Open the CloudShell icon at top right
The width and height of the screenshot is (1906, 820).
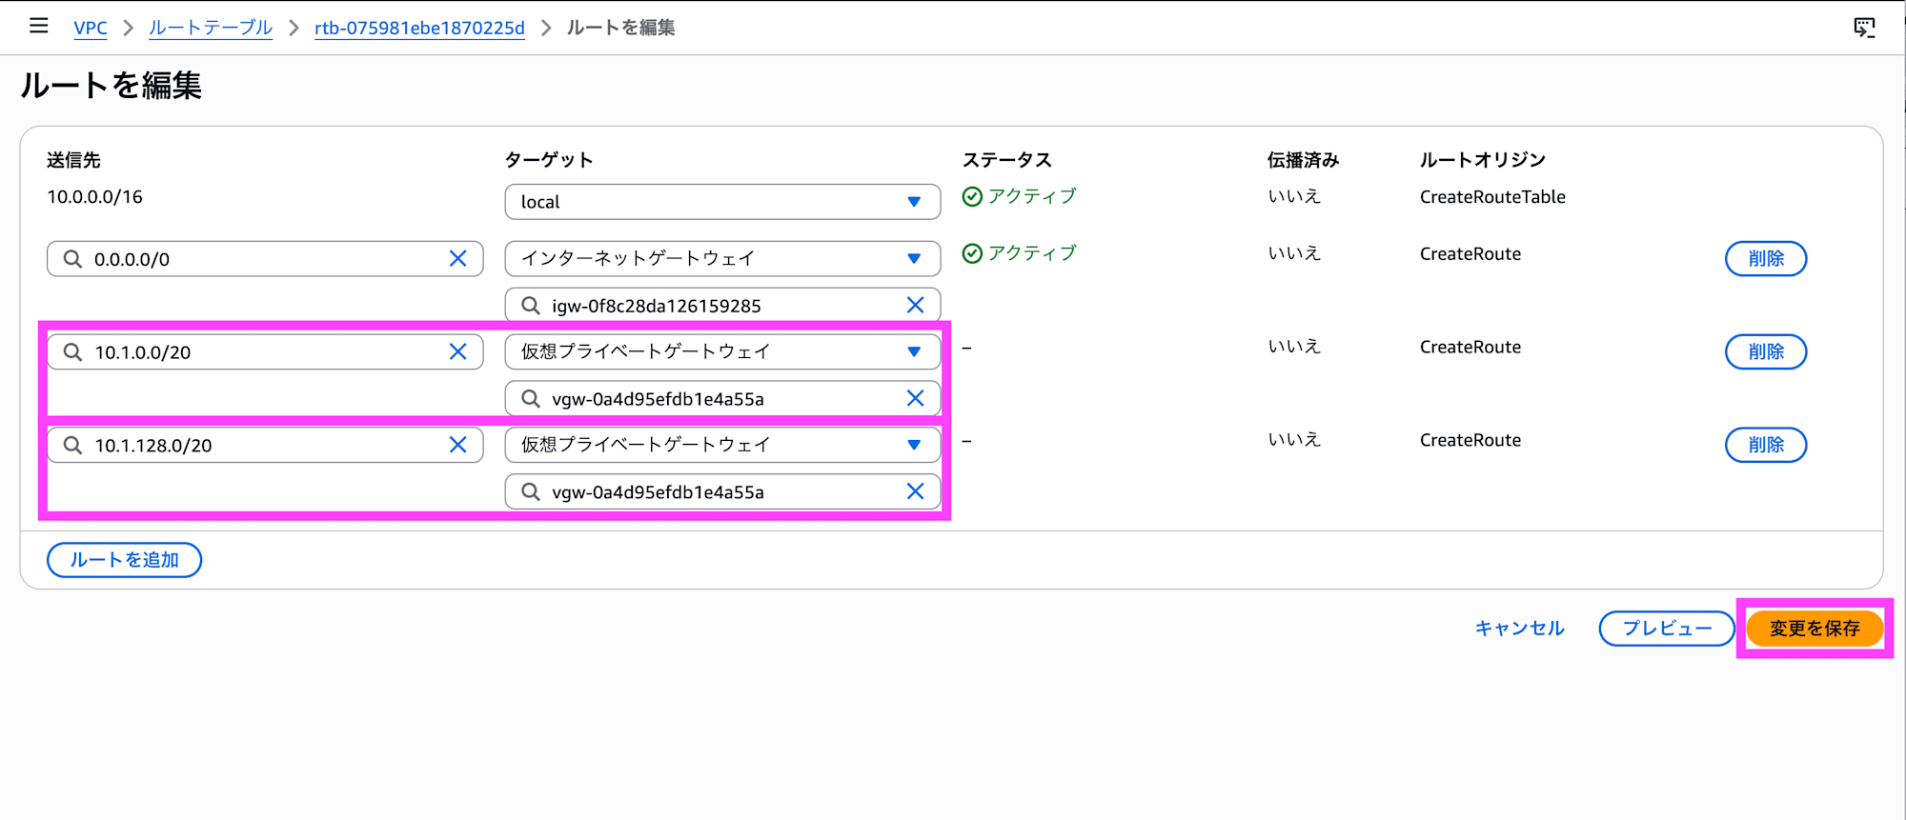[x=1864, y=28]
